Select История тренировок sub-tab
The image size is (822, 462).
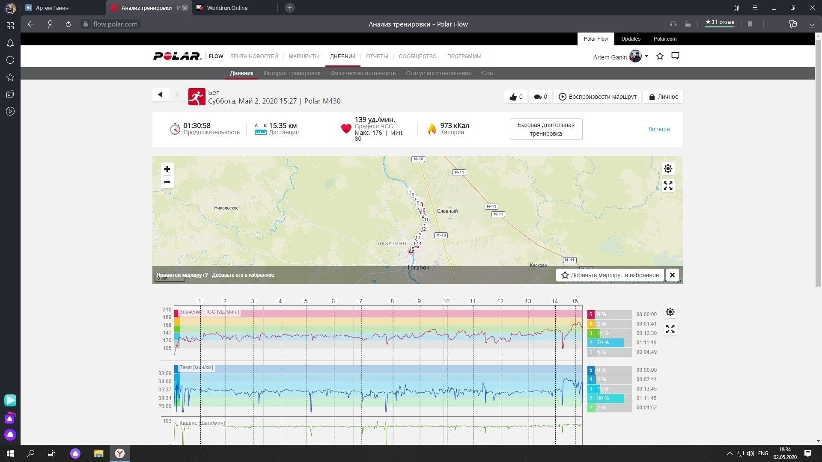tap(292, 73)
